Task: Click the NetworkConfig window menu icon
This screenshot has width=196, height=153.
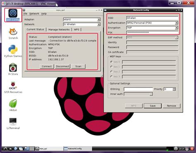Action: pos(105,10)
